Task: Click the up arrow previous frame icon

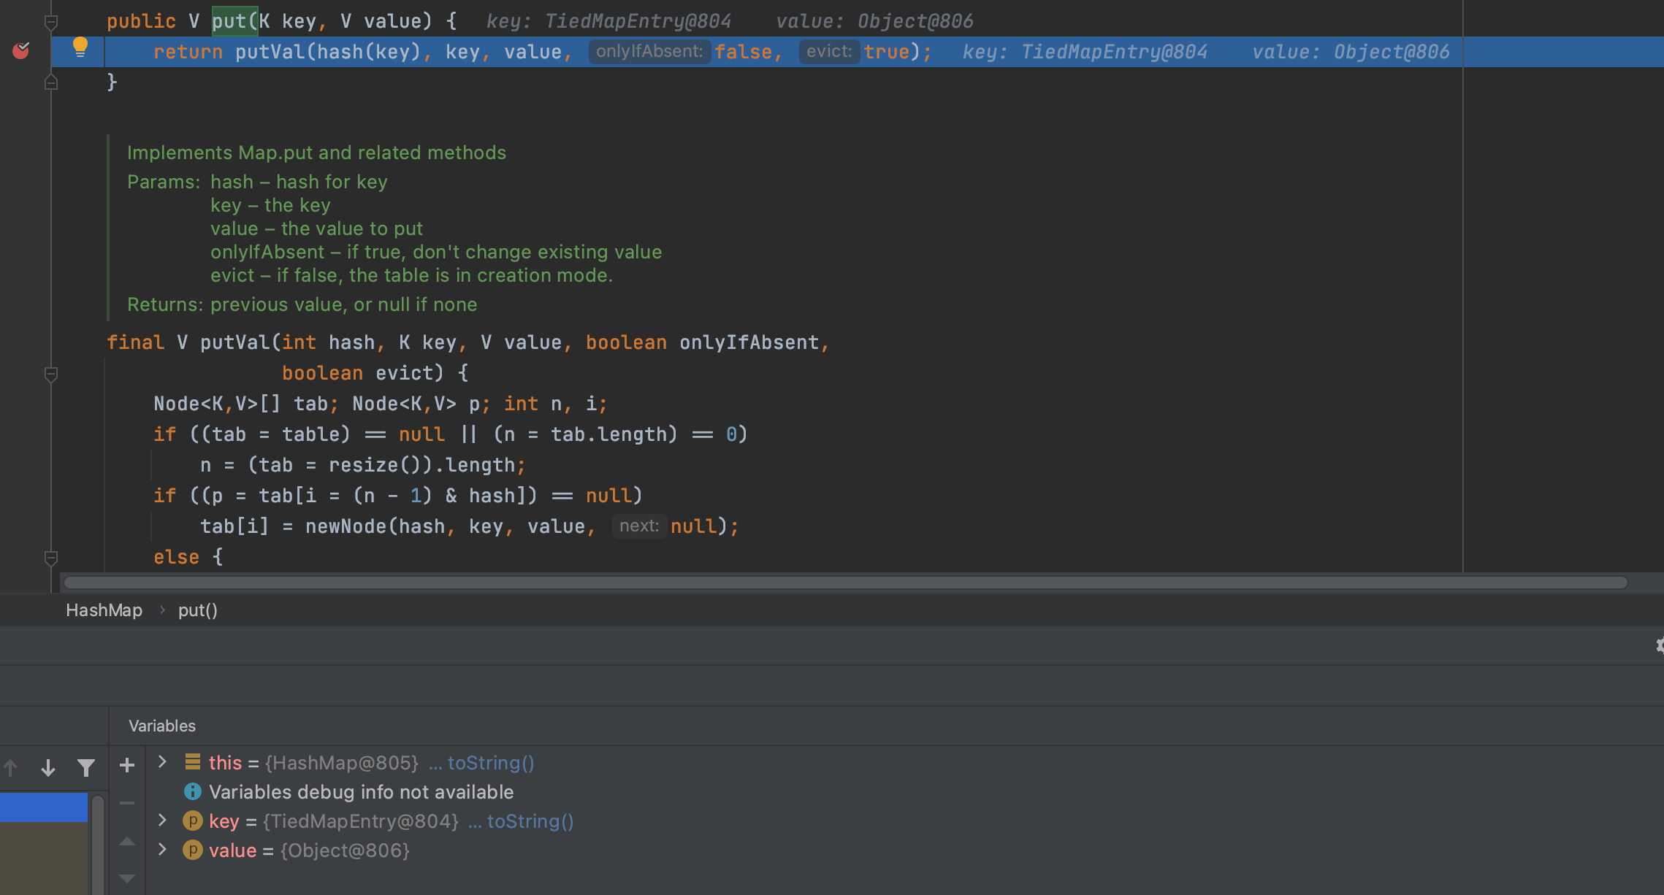Action: 10,768
